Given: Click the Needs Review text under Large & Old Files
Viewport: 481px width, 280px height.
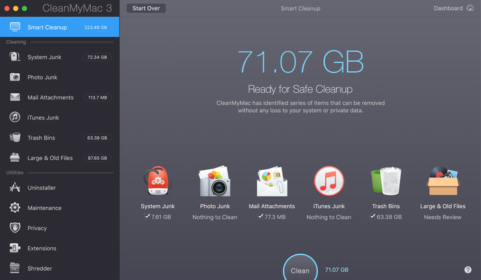Looking at the screenshot, I should click(443, 217).
